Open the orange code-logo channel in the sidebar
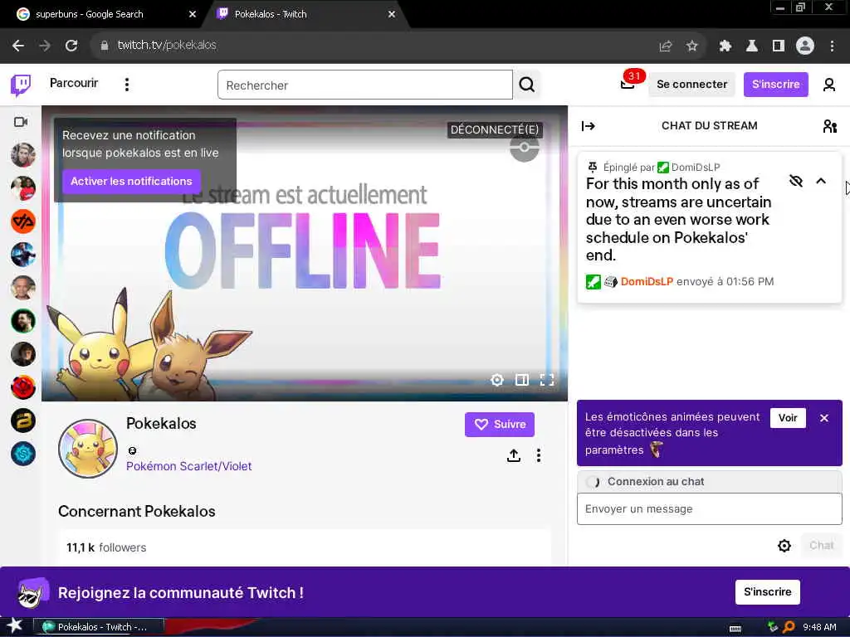The image size is (850, 637). (23, 221)
